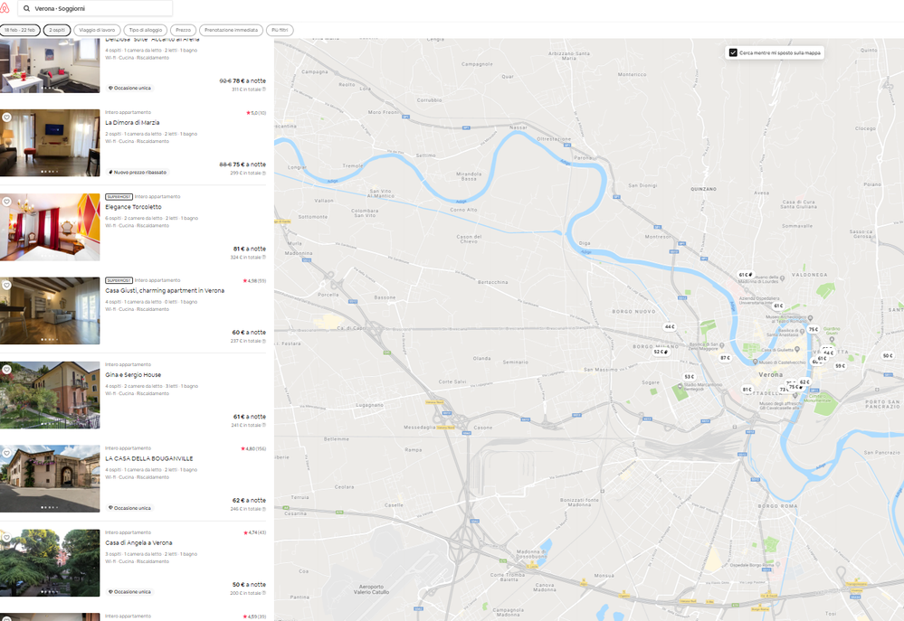904x621 pixels.
Task: Uncheck 'Cerca mentre mi sposto sulla mappa'
Action: click(733, 52)
